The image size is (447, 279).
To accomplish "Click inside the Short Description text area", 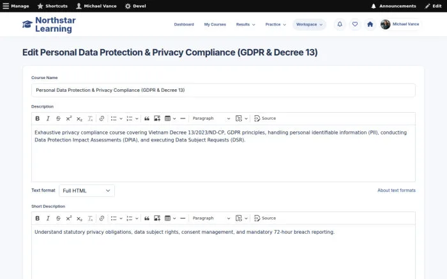I will [x=223, y=252].
